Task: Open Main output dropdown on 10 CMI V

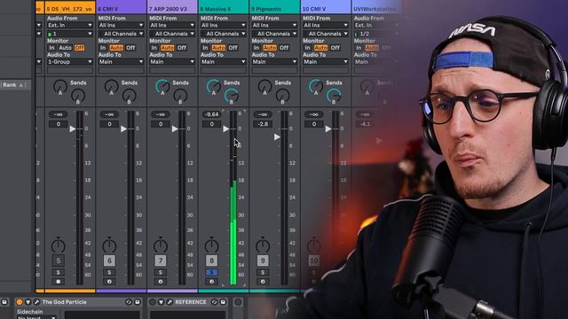Action: (x=326, y=62)
